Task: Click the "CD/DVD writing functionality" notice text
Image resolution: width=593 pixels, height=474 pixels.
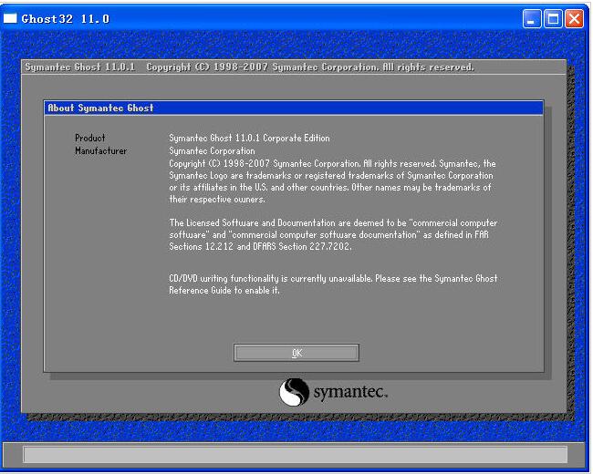Action: [333, 284]
